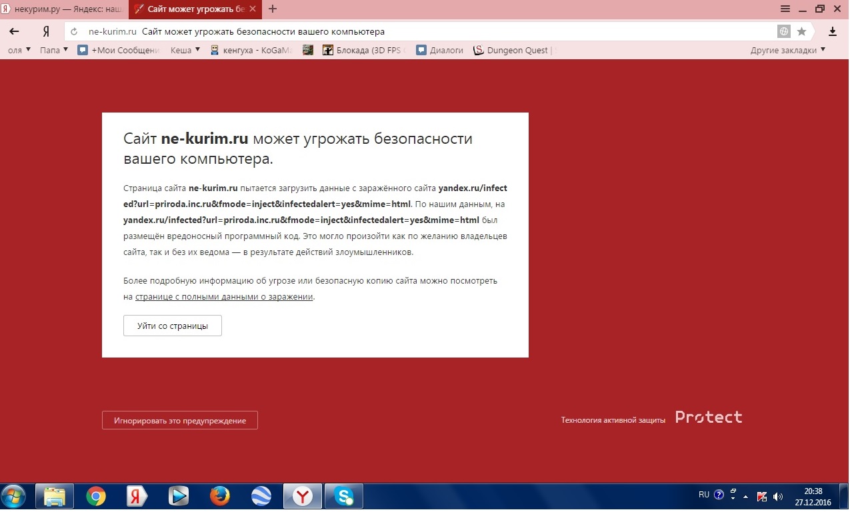Open new tab with plus button
This screenshot has height=512, width=850.
tap(272, 9)
